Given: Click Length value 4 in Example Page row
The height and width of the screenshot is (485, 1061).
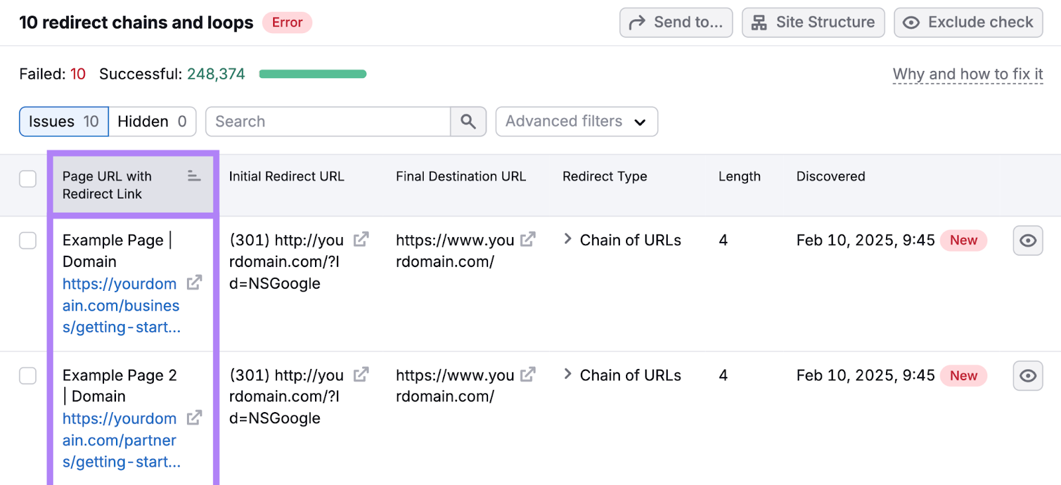Looking at the screenshot, I should (x=723, y=240).
